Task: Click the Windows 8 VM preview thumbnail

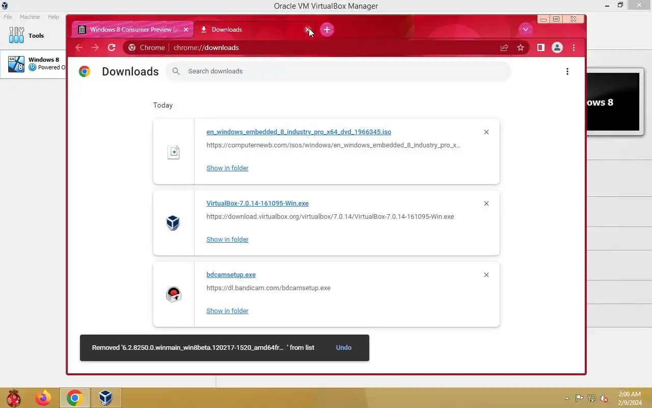Action: tap(613, 102)
